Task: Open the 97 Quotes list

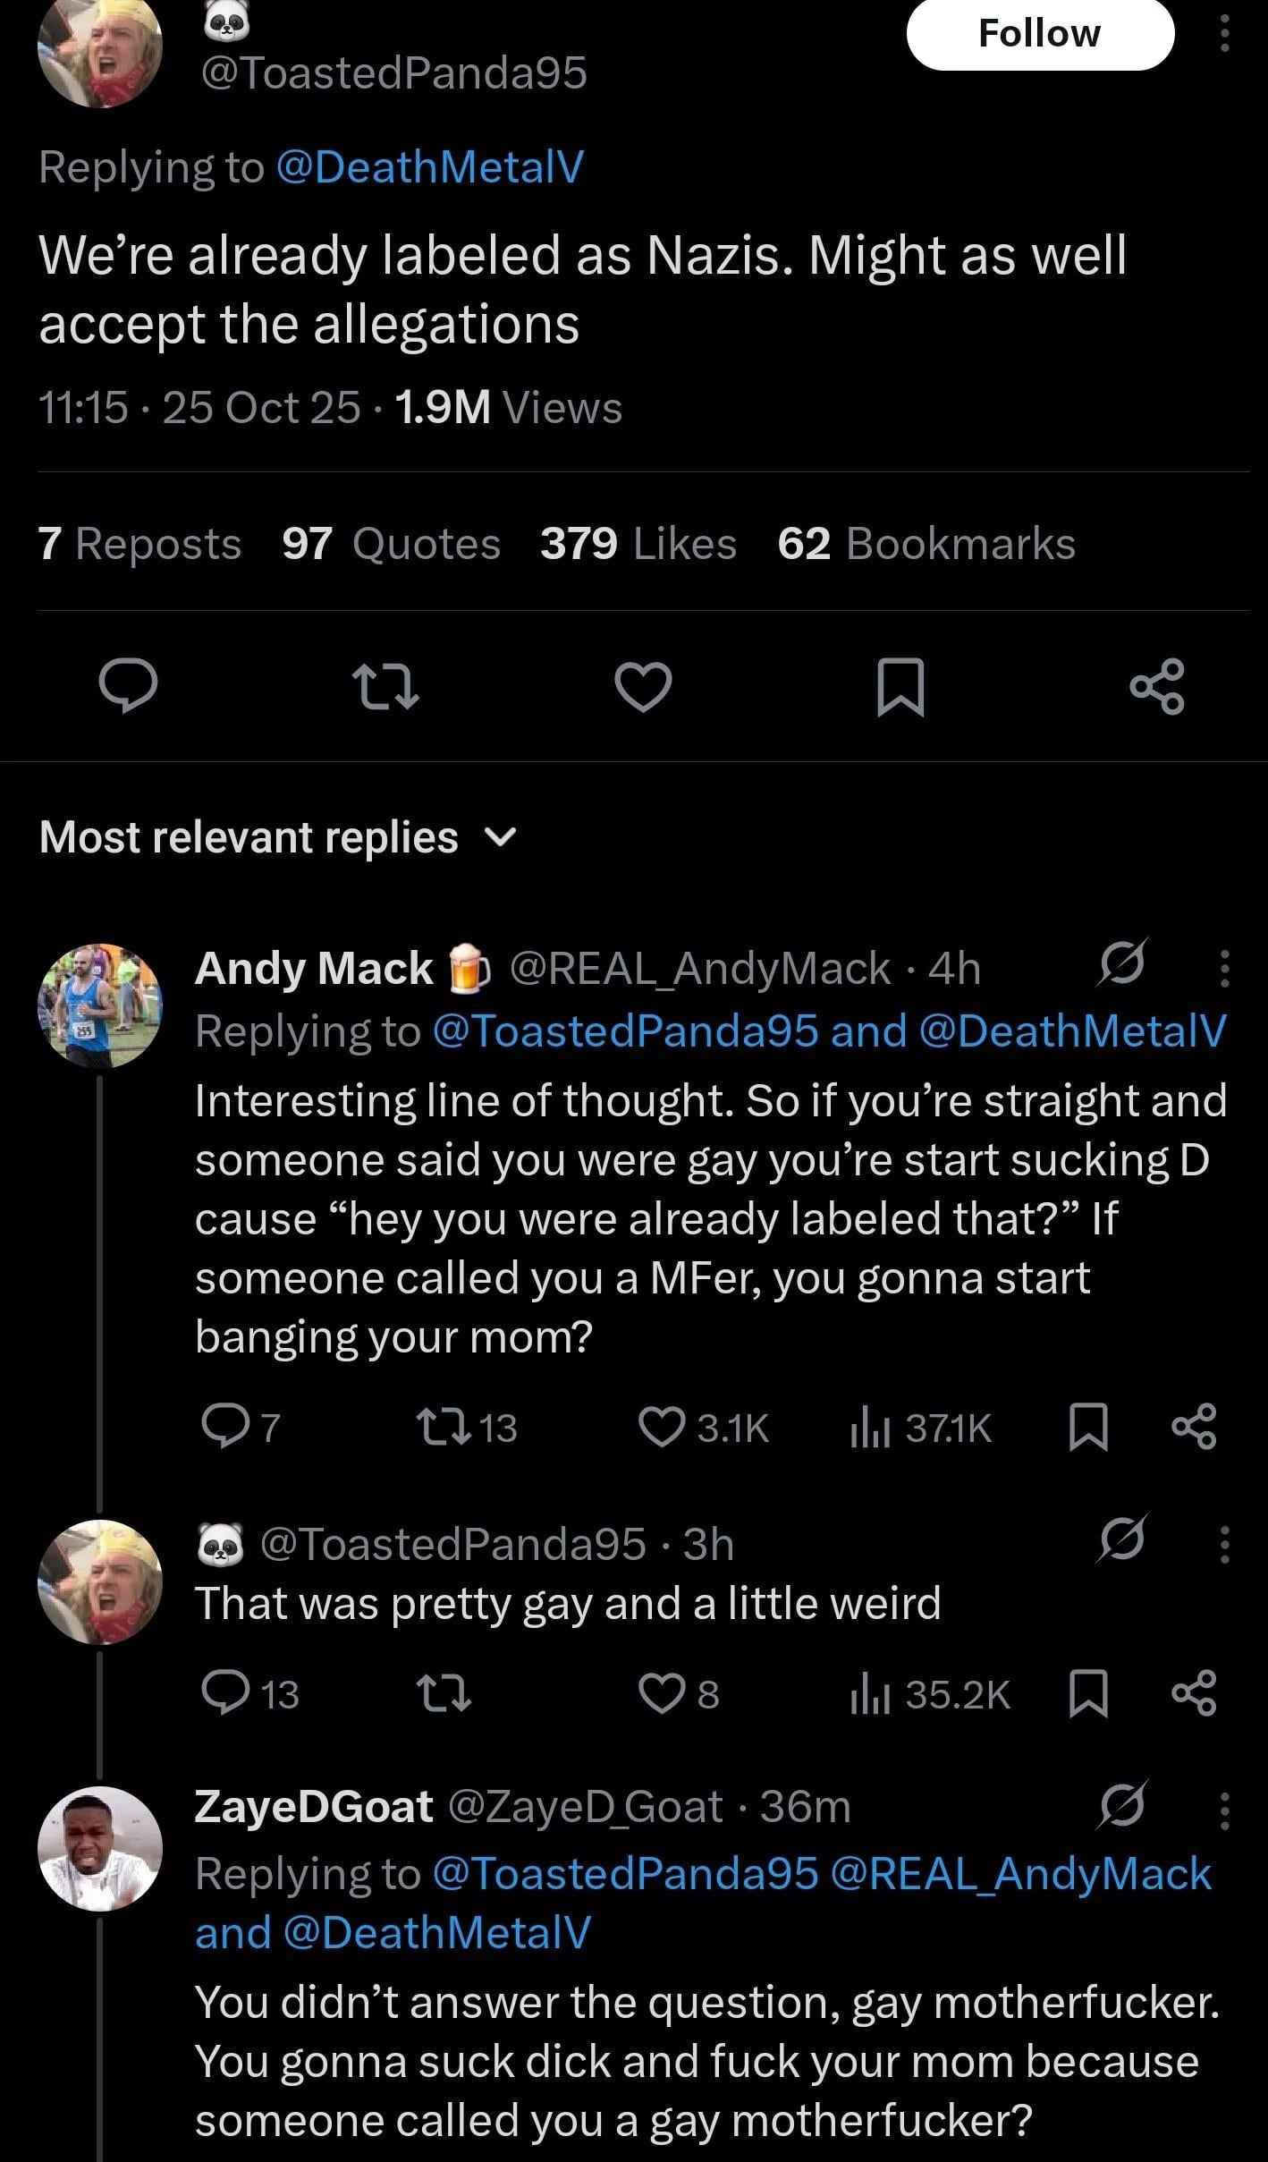Action: [x=391, y=544]
